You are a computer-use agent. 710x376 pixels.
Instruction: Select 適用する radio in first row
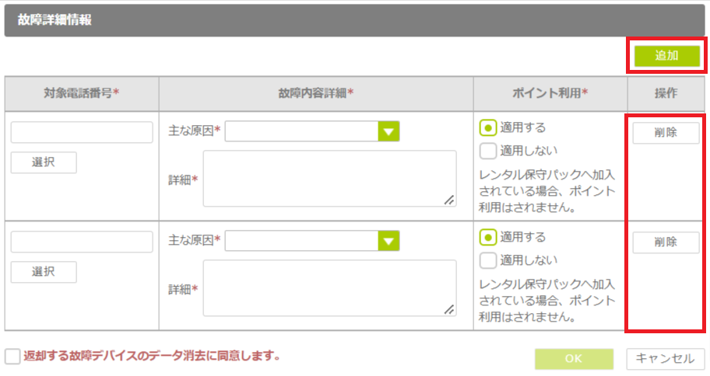click(x=488, y=128)
